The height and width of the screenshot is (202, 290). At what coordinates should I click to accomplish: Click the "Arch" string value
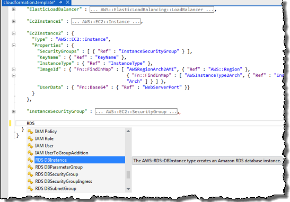click(135, 82)
